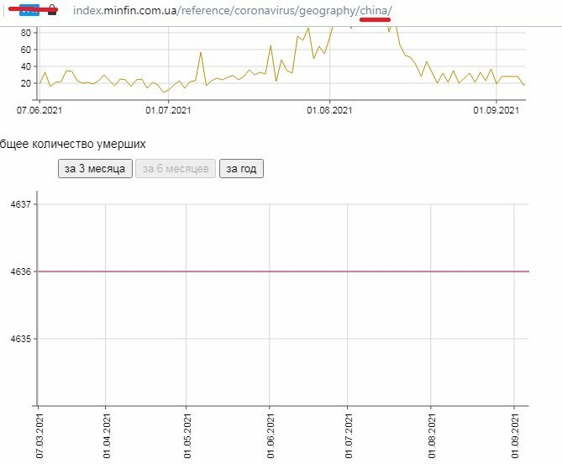Click the 07.06.2021 label on upper chart
The image size is (562, 464).
[x=39, y=110]
